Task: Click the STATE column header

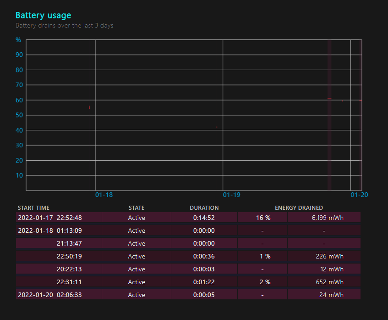Action: coord(137,208)
